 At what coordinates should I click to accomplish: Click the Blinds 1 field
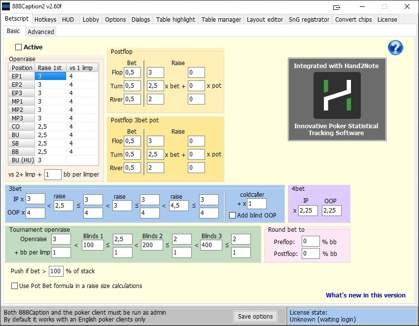(93, 245)
